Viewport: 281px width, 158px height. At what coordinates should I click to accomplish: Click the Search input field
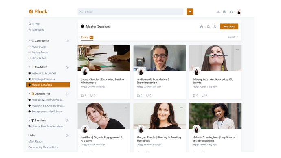tap(130, 12)
